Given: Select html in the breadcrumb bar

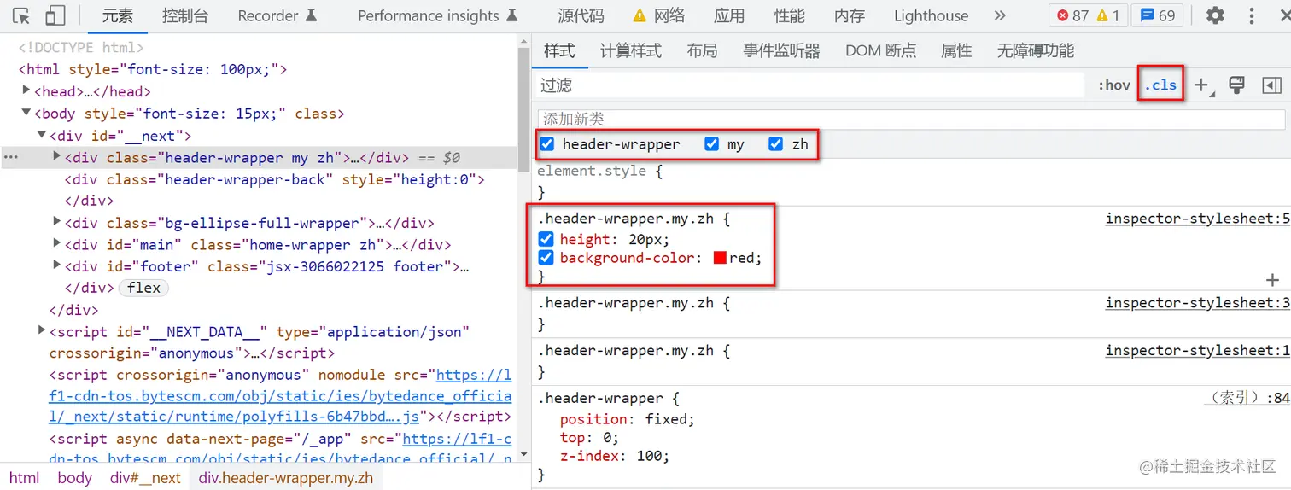Looking at the screenshot, I should coord(24,478).
